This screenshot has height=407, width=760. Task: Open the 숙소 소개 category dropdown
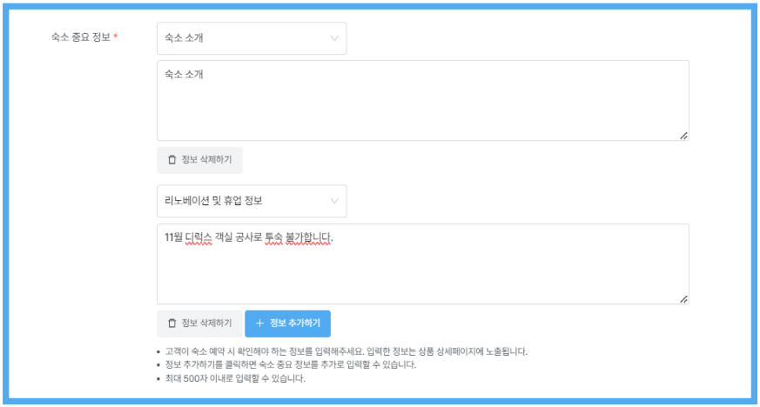pos(251,38)
